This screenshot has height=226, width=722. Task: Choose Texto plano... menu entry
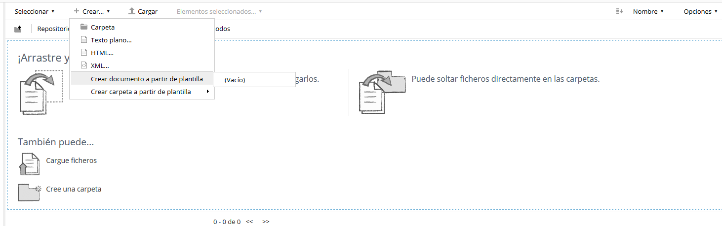tap(142, 40)
